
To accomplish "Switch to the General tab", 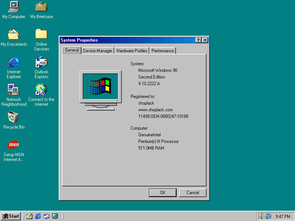I will coord(72,50).
